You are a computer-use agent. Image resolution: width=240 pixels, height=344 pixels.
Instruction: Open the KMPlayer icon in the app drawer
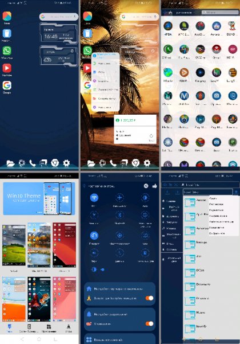(x=200, y=72)
